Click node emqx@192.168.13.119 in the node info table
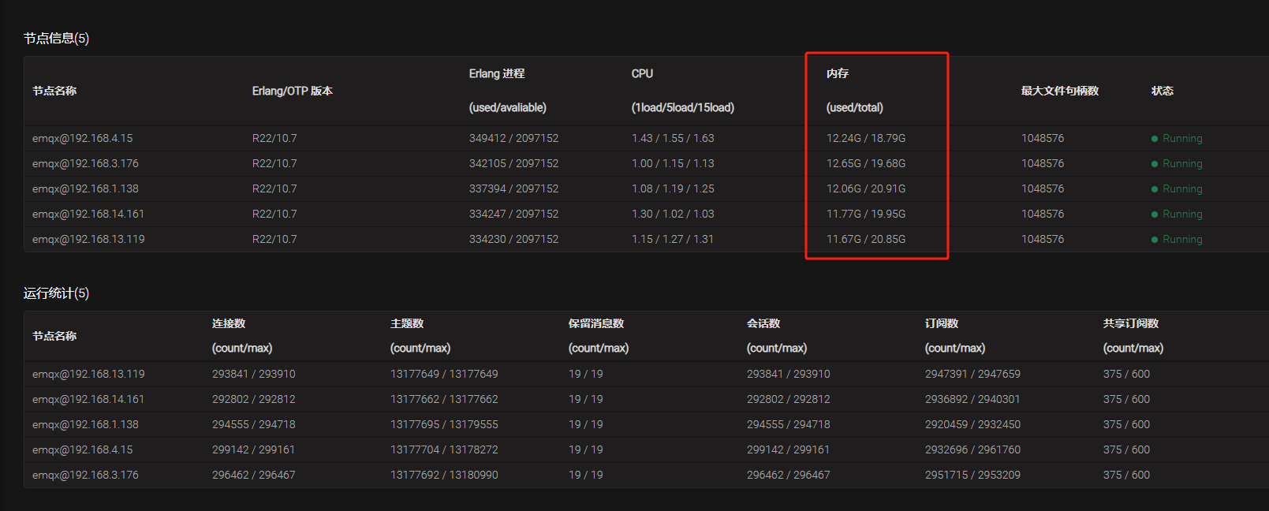1269x511 pixels. [88, 239]
